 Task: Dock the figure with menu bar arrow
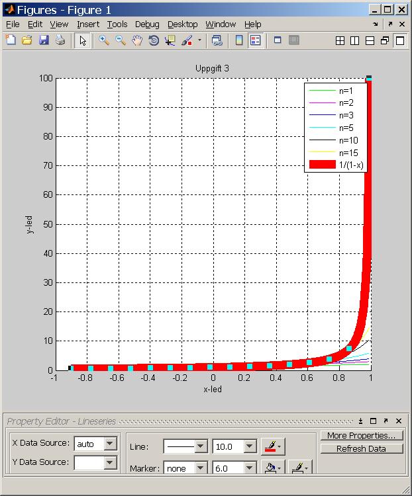(376, 24)
